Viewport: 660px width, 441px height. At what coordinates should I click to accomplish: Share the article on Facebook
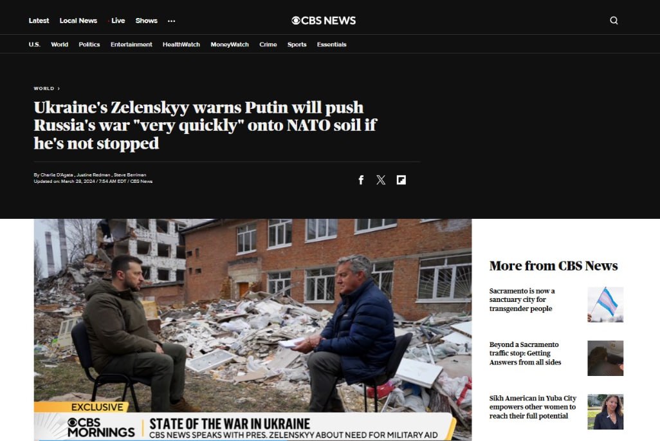361,180
